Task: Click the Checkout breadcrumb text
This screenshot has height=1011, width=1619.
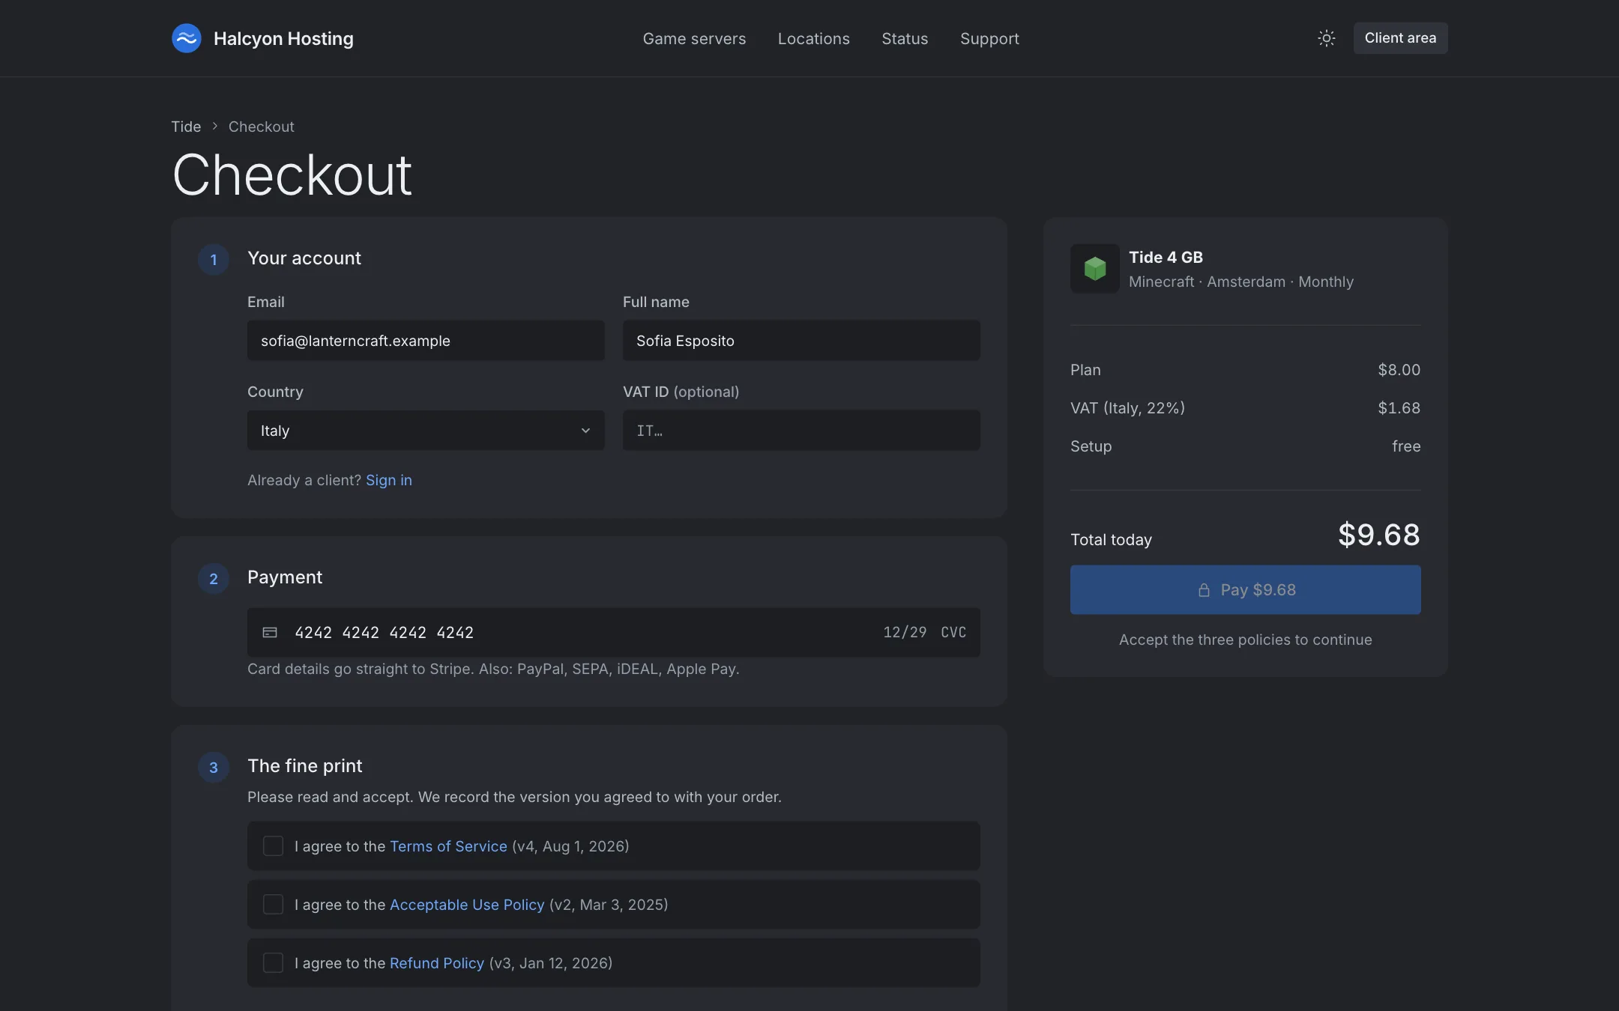Action: (261, 127)
